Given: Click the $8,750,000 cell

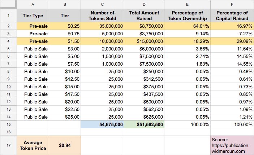Looking at the screenshot, I should (x=144, y=26).
